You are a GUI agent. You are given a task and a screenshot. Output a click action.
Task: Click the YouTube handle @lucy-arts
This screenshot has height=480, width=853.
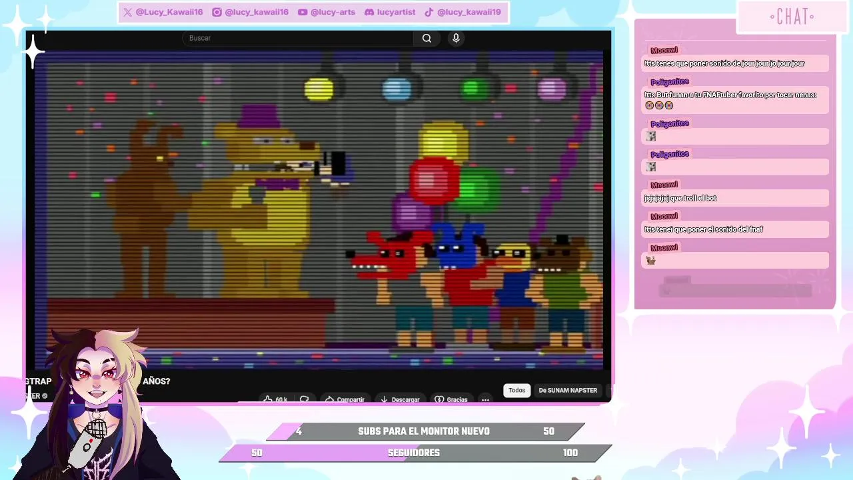tap(333, 12)
